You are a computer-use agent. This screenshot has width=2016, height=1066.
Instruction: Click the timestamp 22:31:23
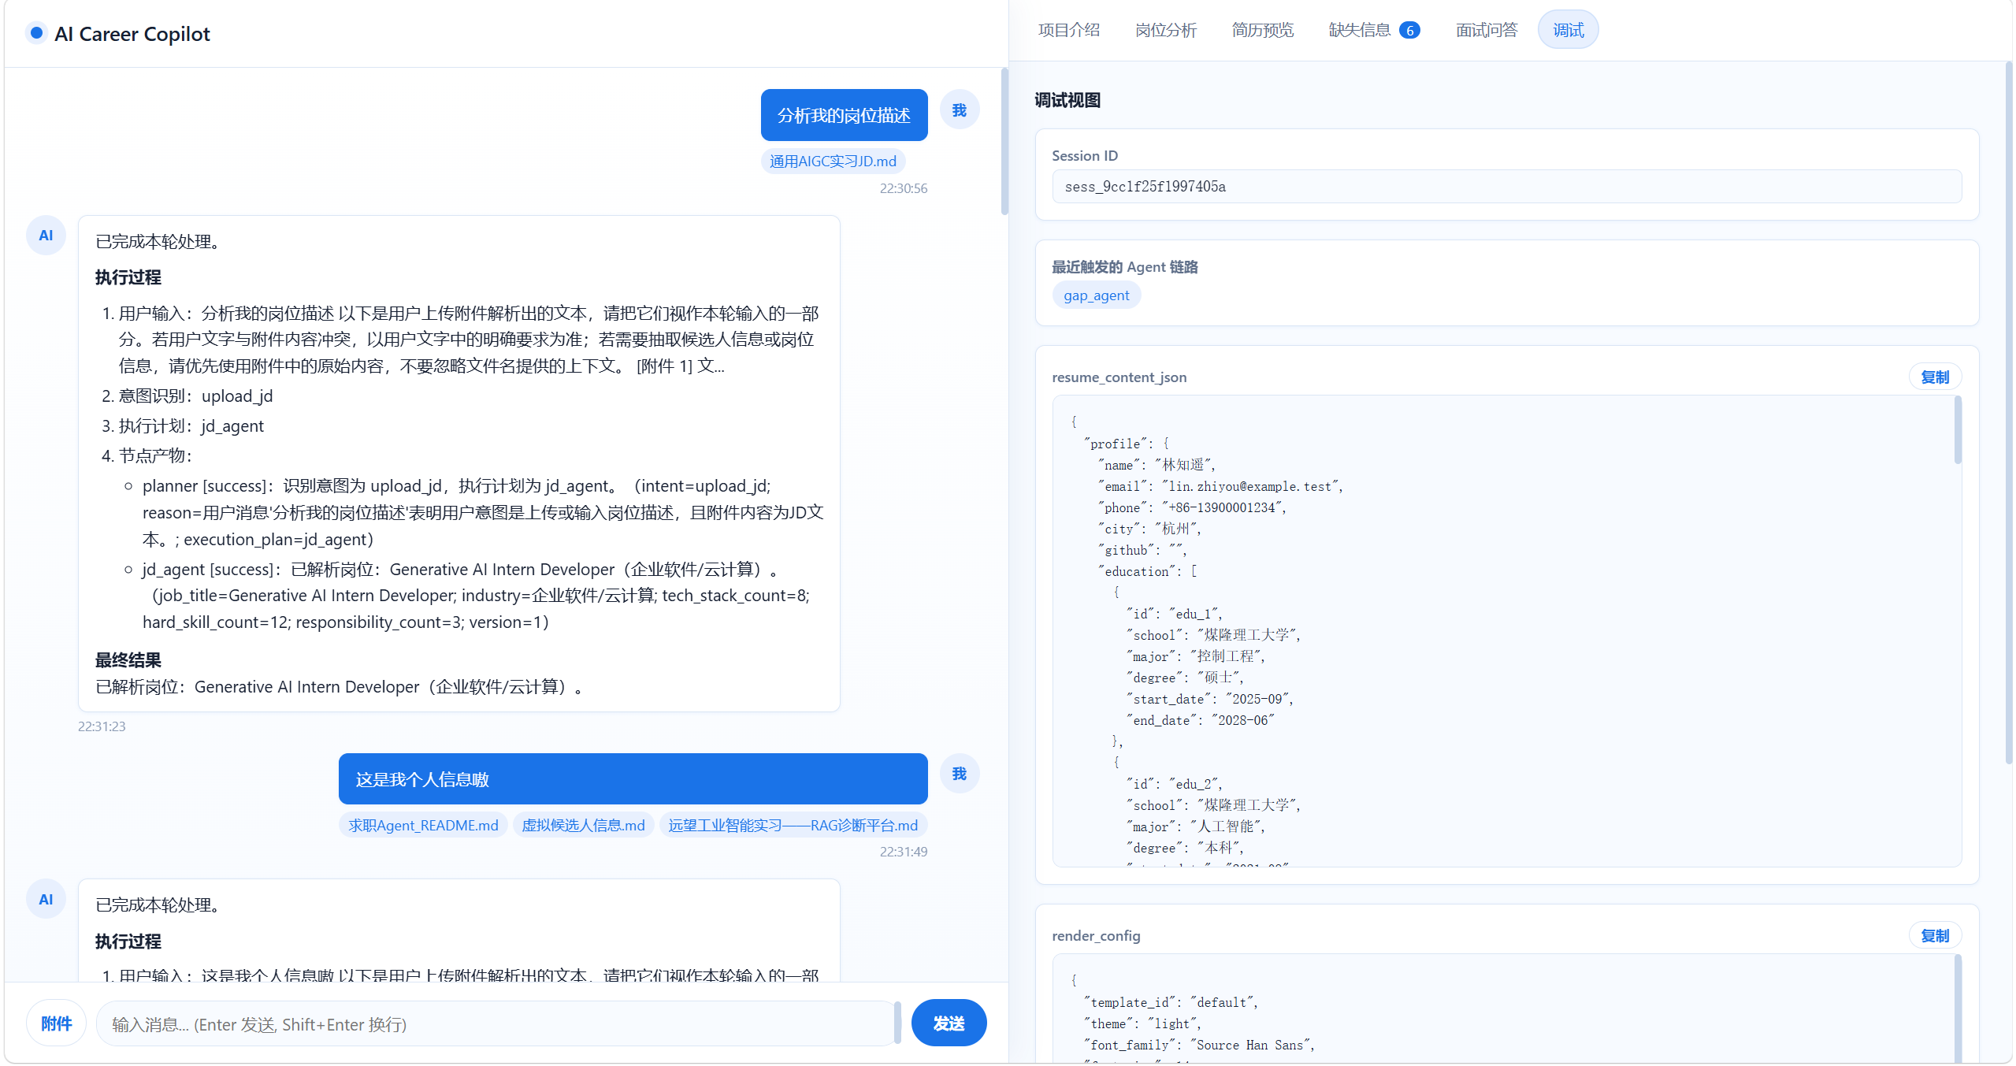coord(102,726)
